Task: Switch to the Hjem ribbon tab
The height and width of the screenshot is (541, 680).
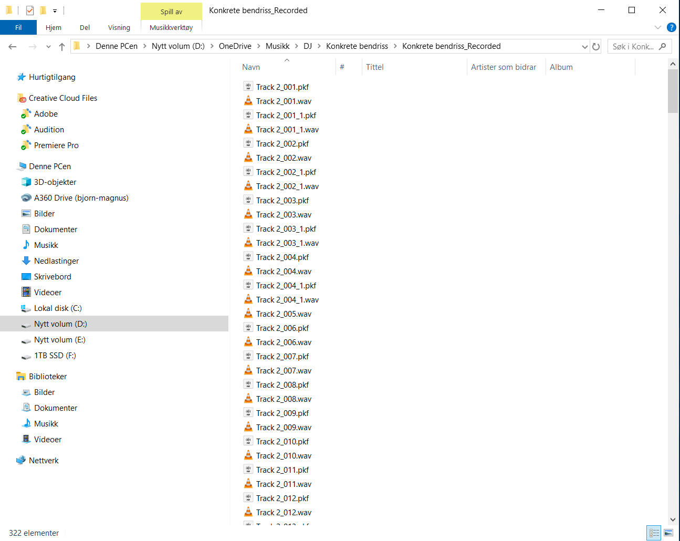Action: 54,27
